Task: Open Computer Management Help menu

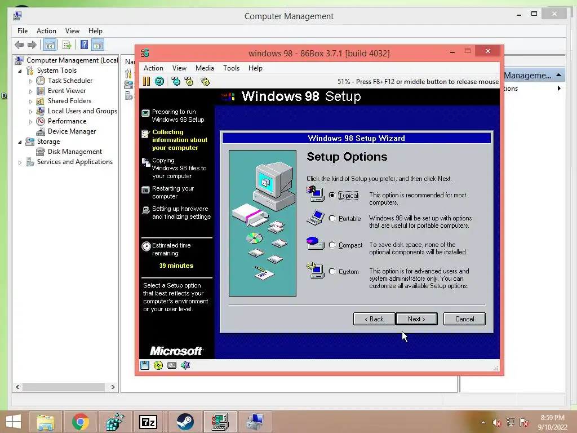Action: pyautogui.click(x=95, y=31)
